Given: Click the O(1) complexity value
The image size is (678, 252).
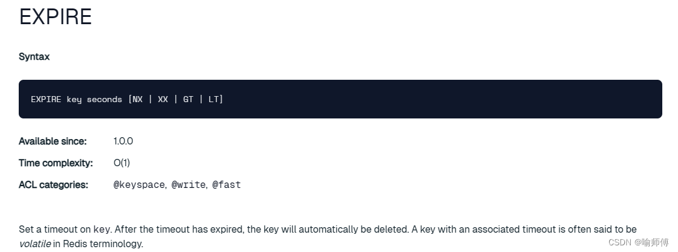Looking at the screenshot, I should pos(121,163).
